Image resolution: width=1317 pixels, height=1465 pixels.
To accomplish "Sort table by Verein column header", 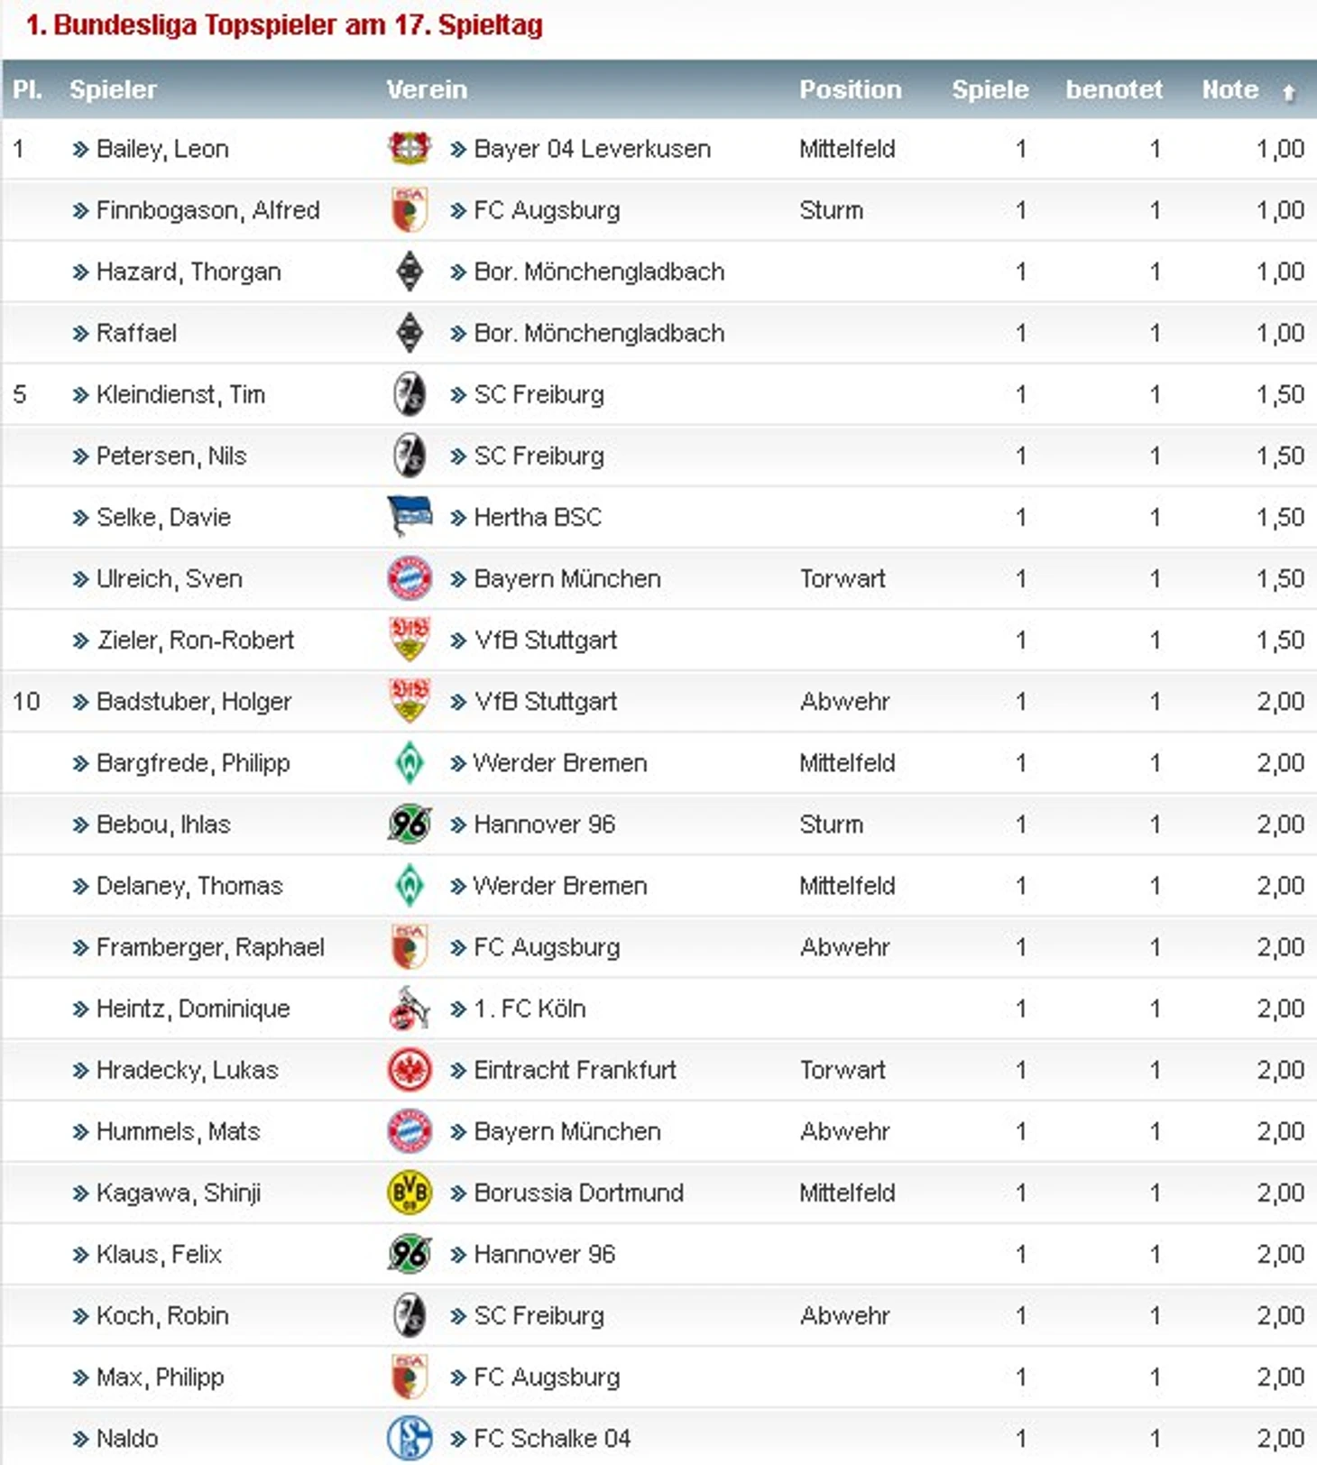I will (427, 89).
